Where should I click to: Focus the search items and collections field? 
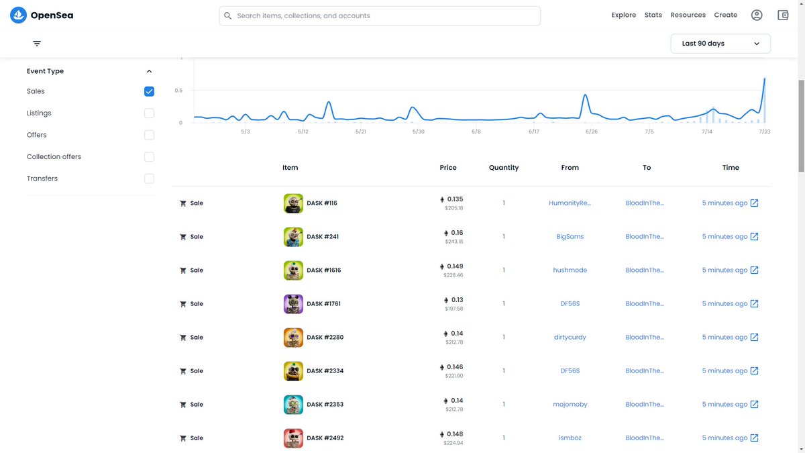coord(380,15)
